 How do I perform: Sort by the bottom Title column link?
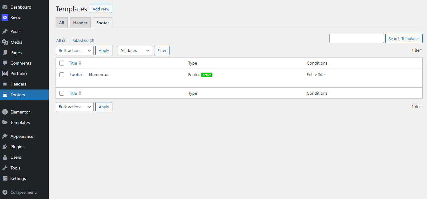click(x=73, y=93)
